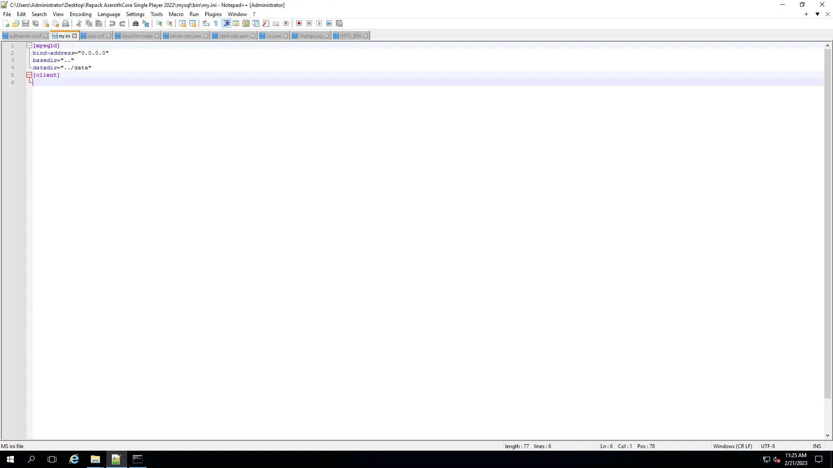Toggle word wrap toolbar button
The height and width of the screenshot is (468, 833).
[x=206, y=23]
